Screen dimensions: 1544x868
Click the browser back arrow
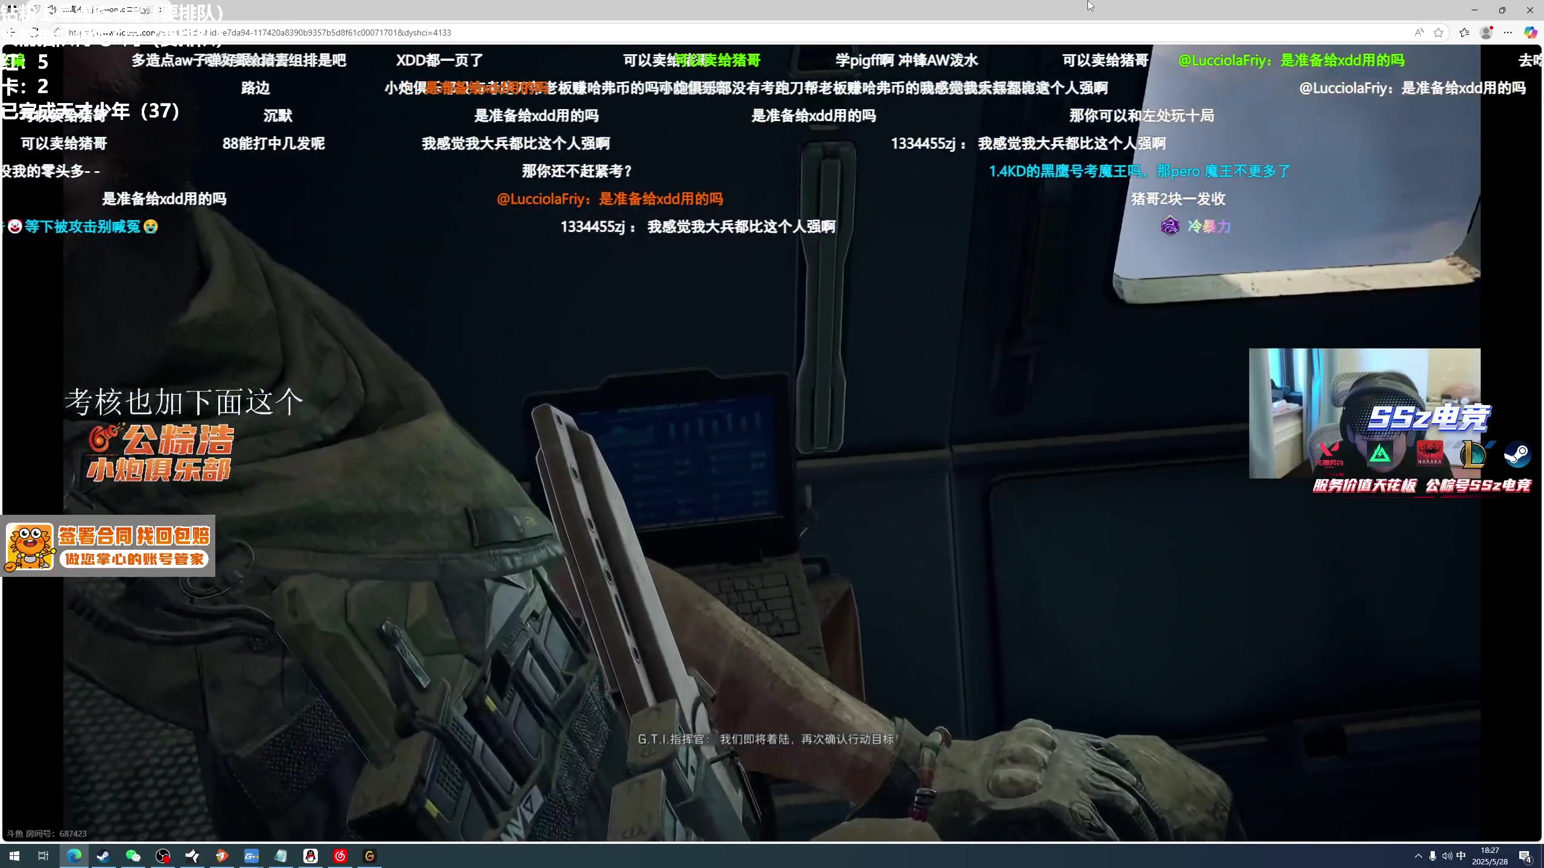pos(11,33)
